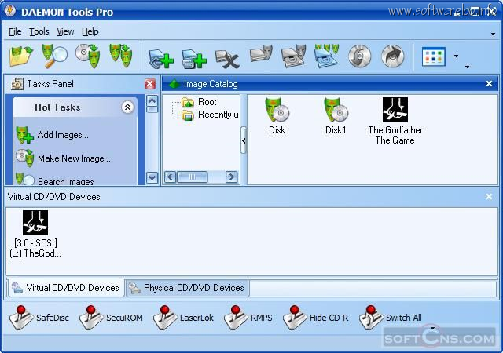
Task: Collapse the Hot Tasks section
Action: (x=127, y=107)
